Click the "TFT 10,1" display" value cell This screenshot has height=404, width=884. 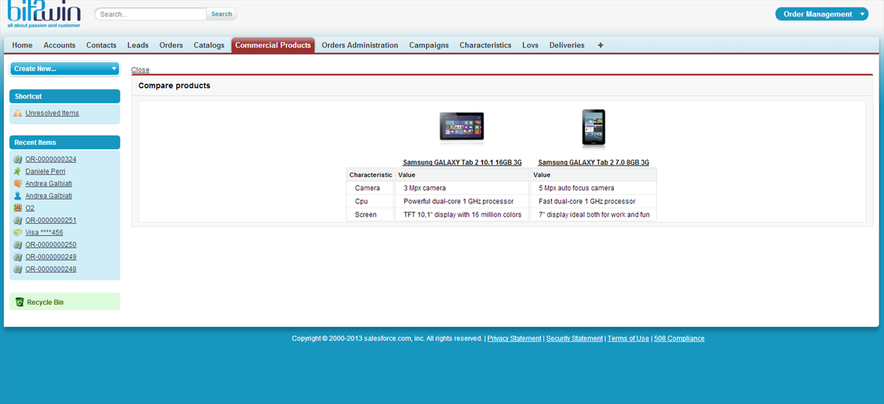coord(462,215)
